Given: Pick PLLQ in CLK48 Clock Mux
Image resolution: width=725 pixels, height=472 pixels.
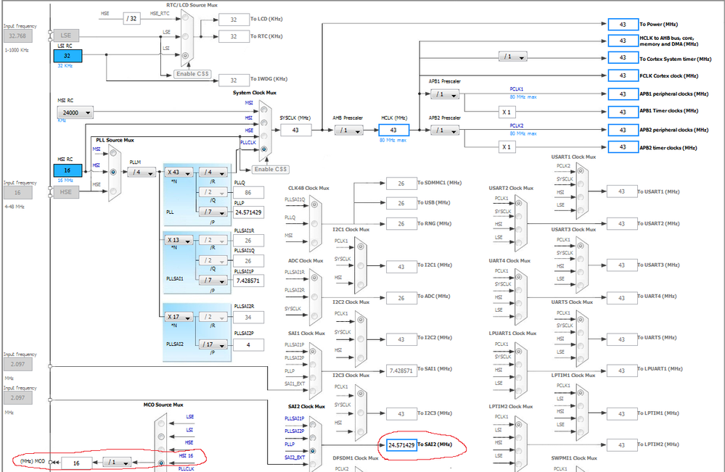Looking at the screenshot, I should point(314,223).
